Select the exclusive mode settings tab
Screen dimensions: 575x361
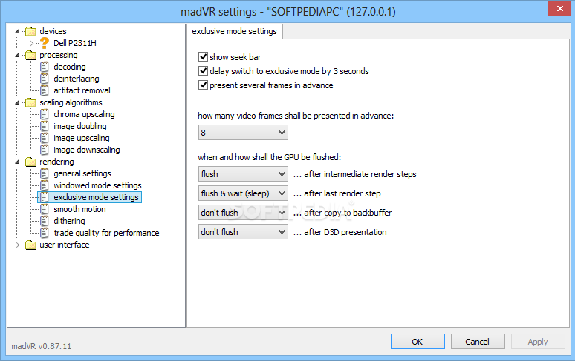click(234, 31)
